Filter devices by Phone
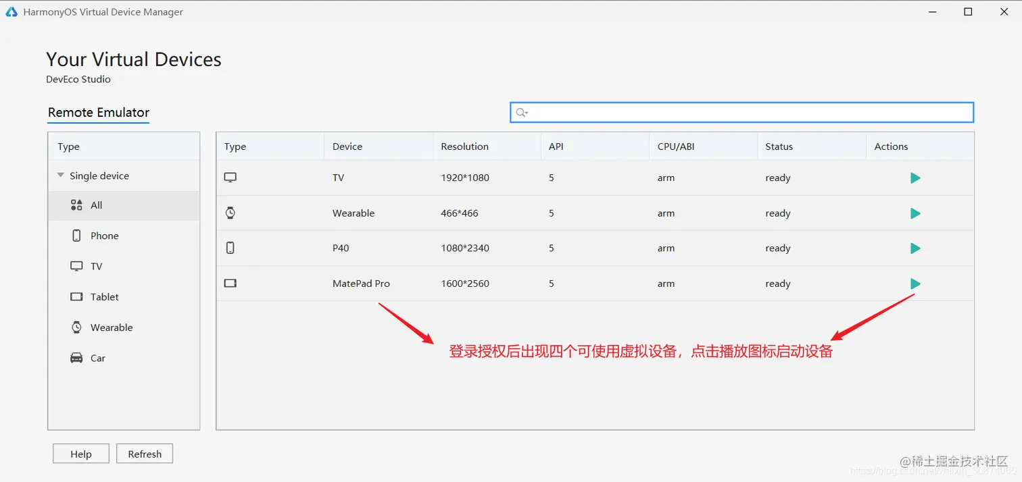Viewport: 1022px width, 482px height. [x=124, y=236]
